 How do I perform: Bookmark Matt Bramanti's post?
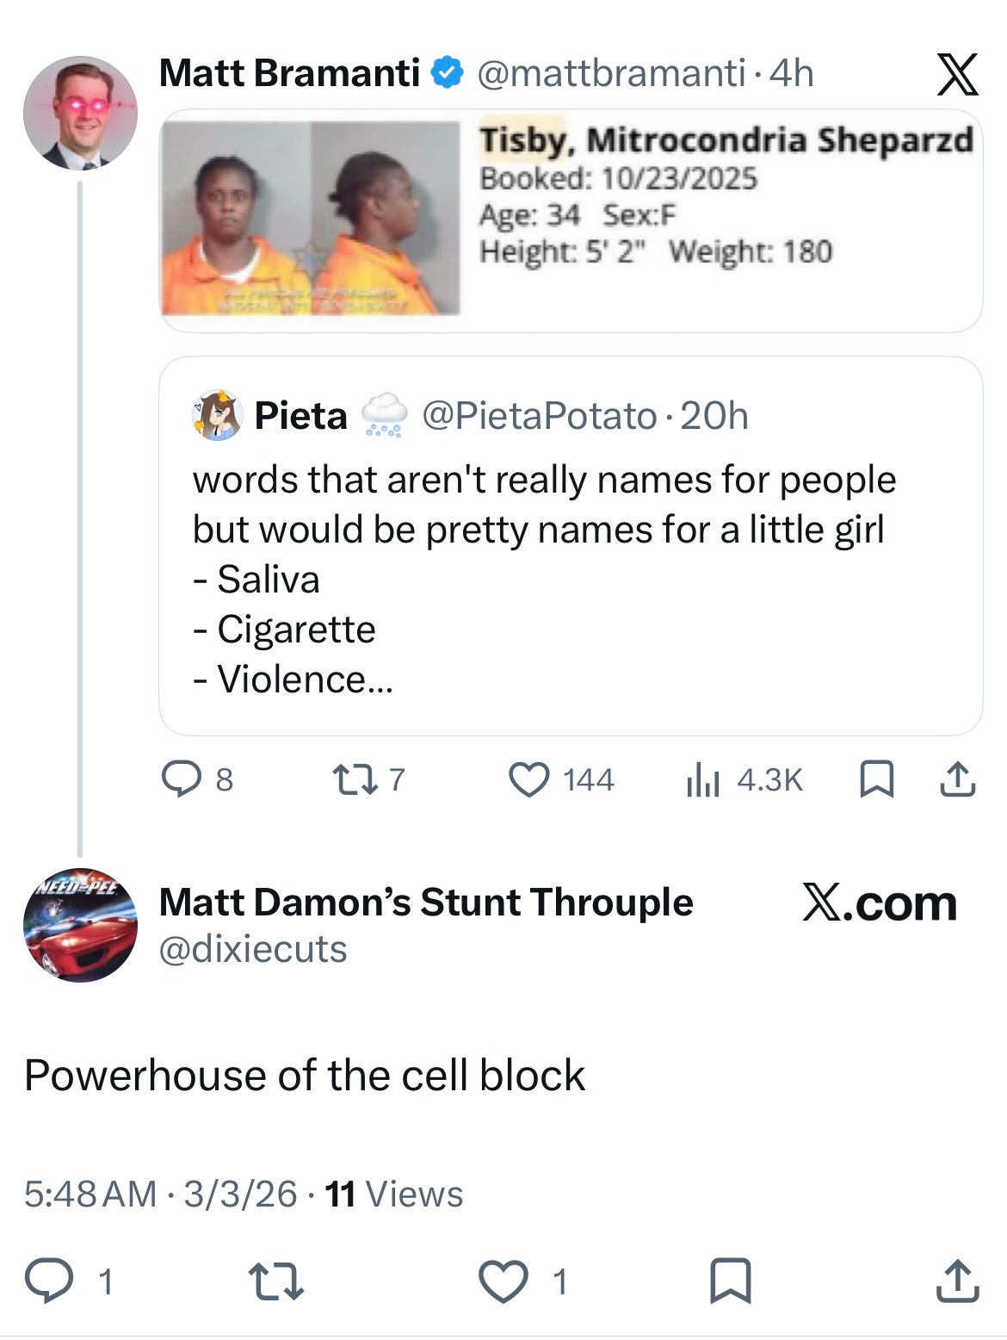click(x=877, y=780)
